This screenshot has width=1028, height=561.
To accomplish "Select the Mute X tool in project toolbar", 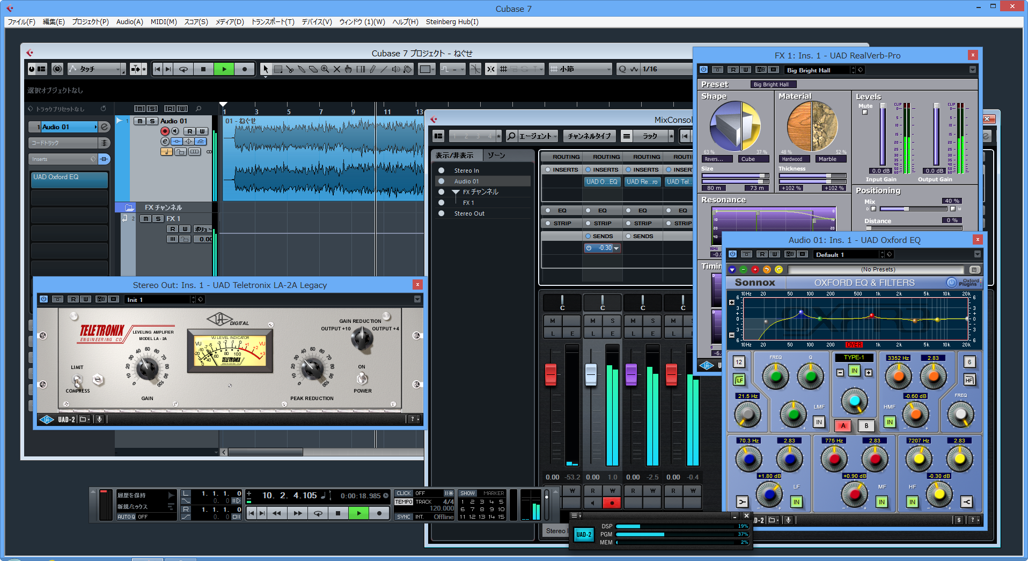I will coord(337,69).
